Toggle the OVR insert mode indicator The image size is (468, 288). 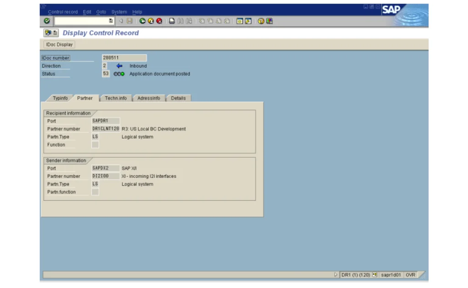410,275
